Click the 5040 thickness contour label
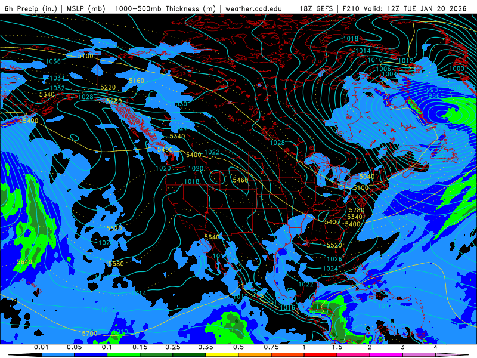The width and height of the screenshot is (477, 358). [x=367, y=177]
